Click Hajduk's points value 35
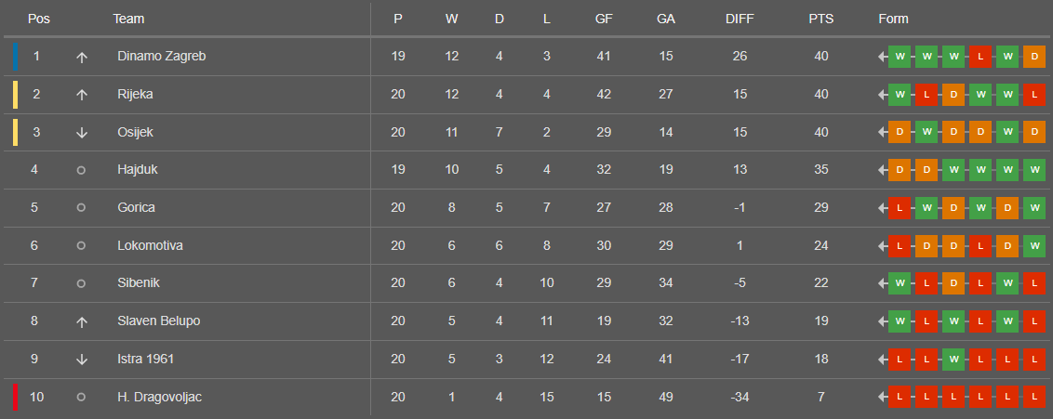The image size is (1053, 419). tap(820, 170)
